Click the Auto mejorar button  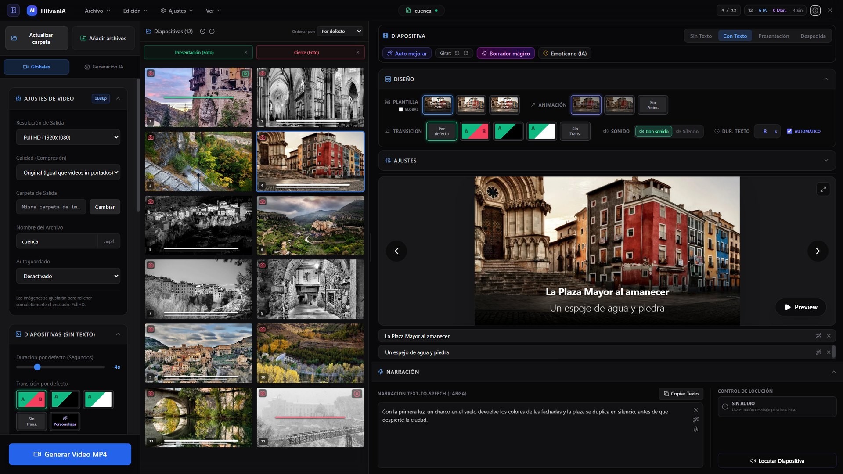coord(407,53)
